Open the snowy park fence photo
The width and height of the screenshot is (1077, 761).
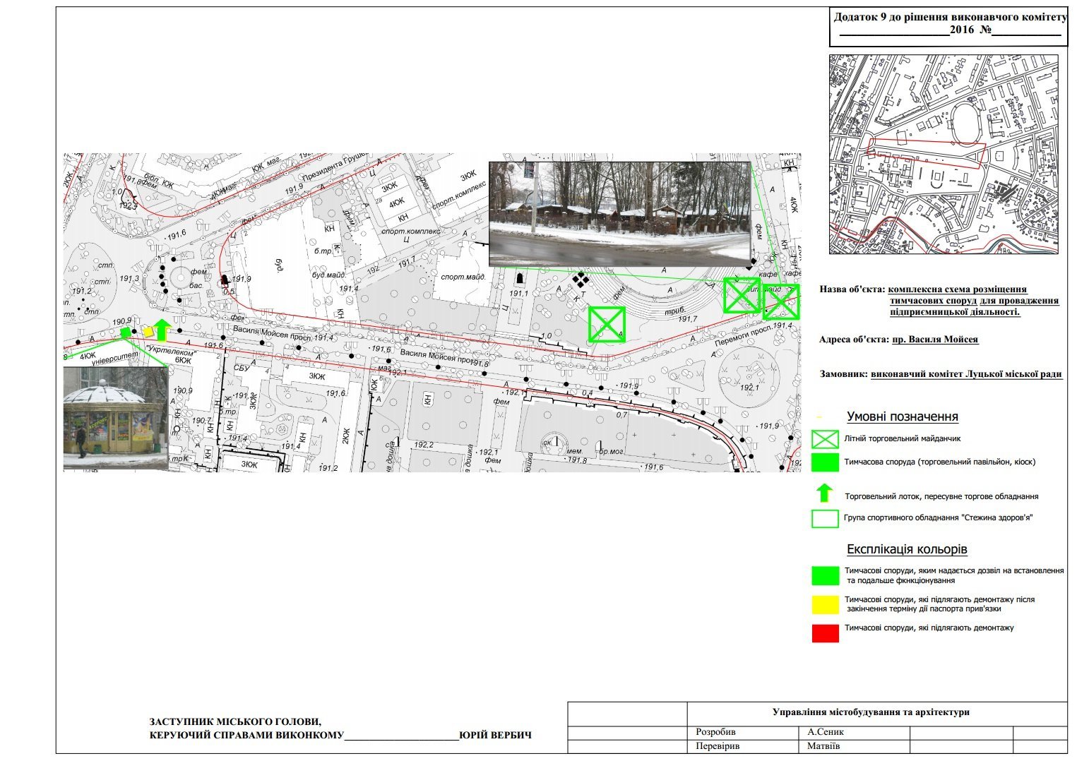pos(619,213)
